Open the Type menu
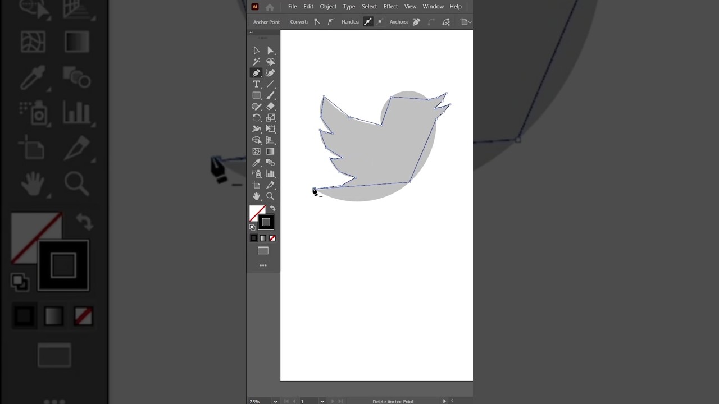This screenshot has width=719, height=404. 349,7
